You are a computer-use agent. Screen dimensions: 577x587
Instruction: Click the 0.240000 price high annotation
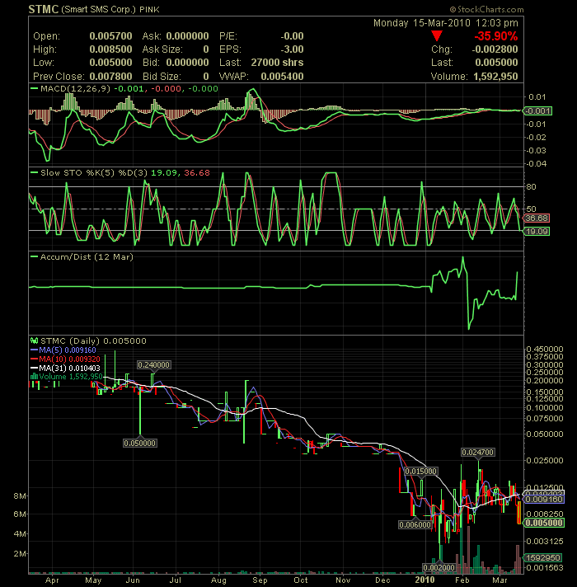pyautogui.click(x=154, y=364)
